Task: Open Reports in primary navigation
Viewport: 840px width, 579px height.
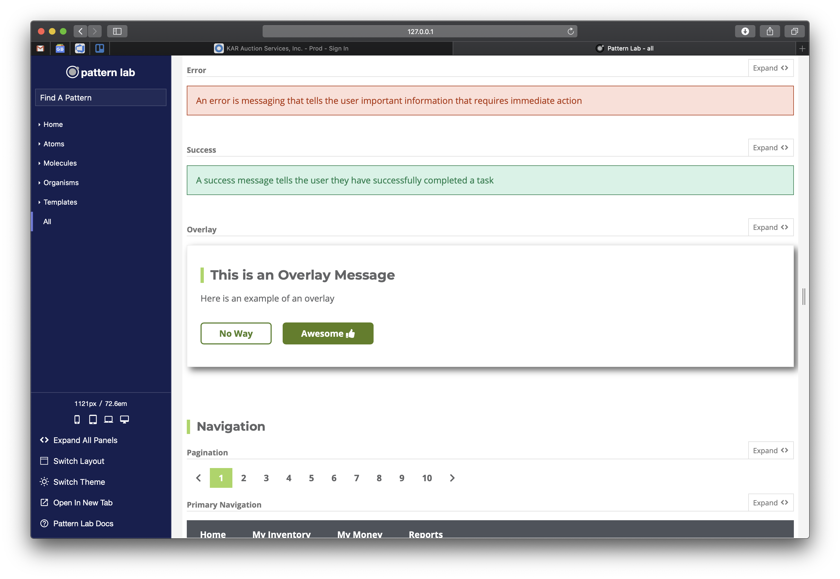Action: coord(425,534)
